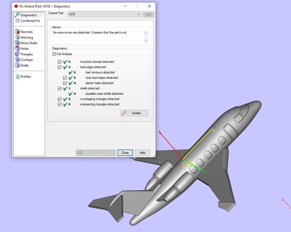
Task: Open the Noise Shells page label
Action: point(29,43)
